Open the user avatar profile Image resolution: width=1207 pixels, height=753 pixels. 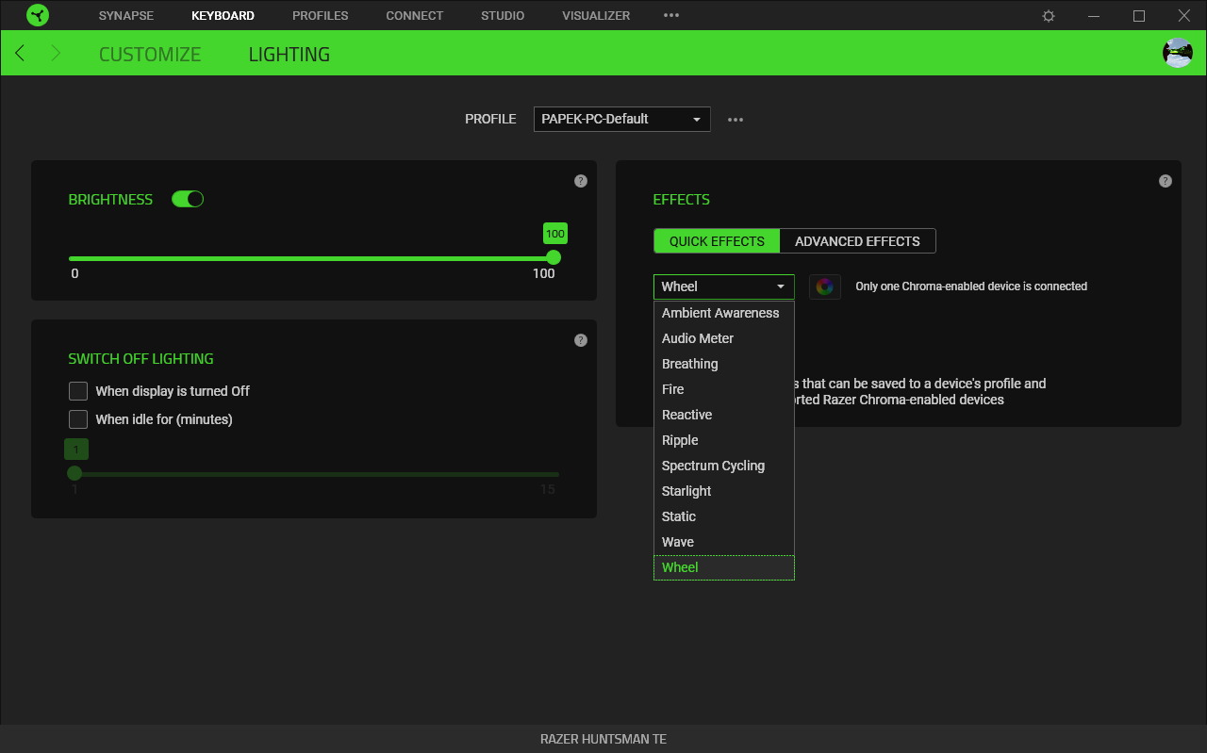pos(1178,53)
